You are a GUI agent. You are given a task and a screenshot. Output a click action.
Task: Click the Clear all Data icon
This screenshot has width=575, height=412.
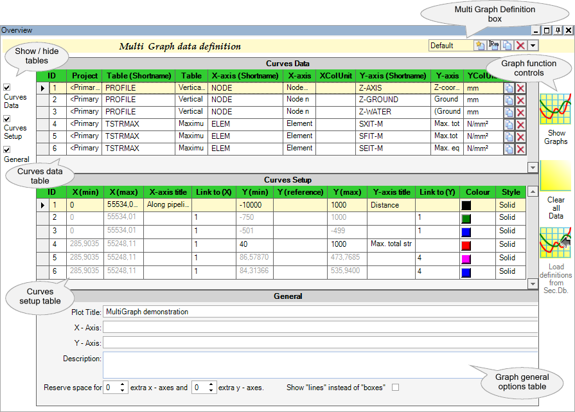(556, 175)
